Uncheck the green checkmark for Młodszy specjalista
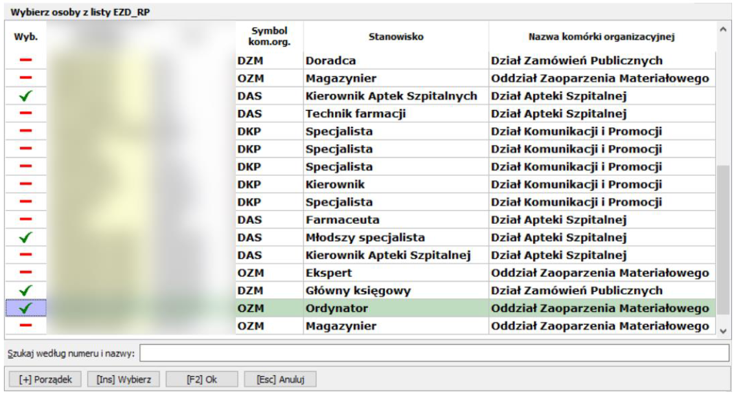Screen dimensions: 734x394 [x=25, y=237]
